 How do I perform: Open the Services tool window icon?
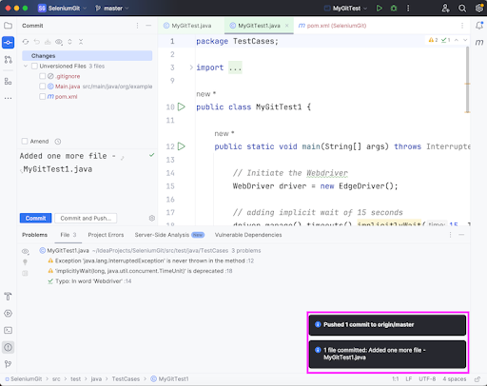click(x=9, y=314)
